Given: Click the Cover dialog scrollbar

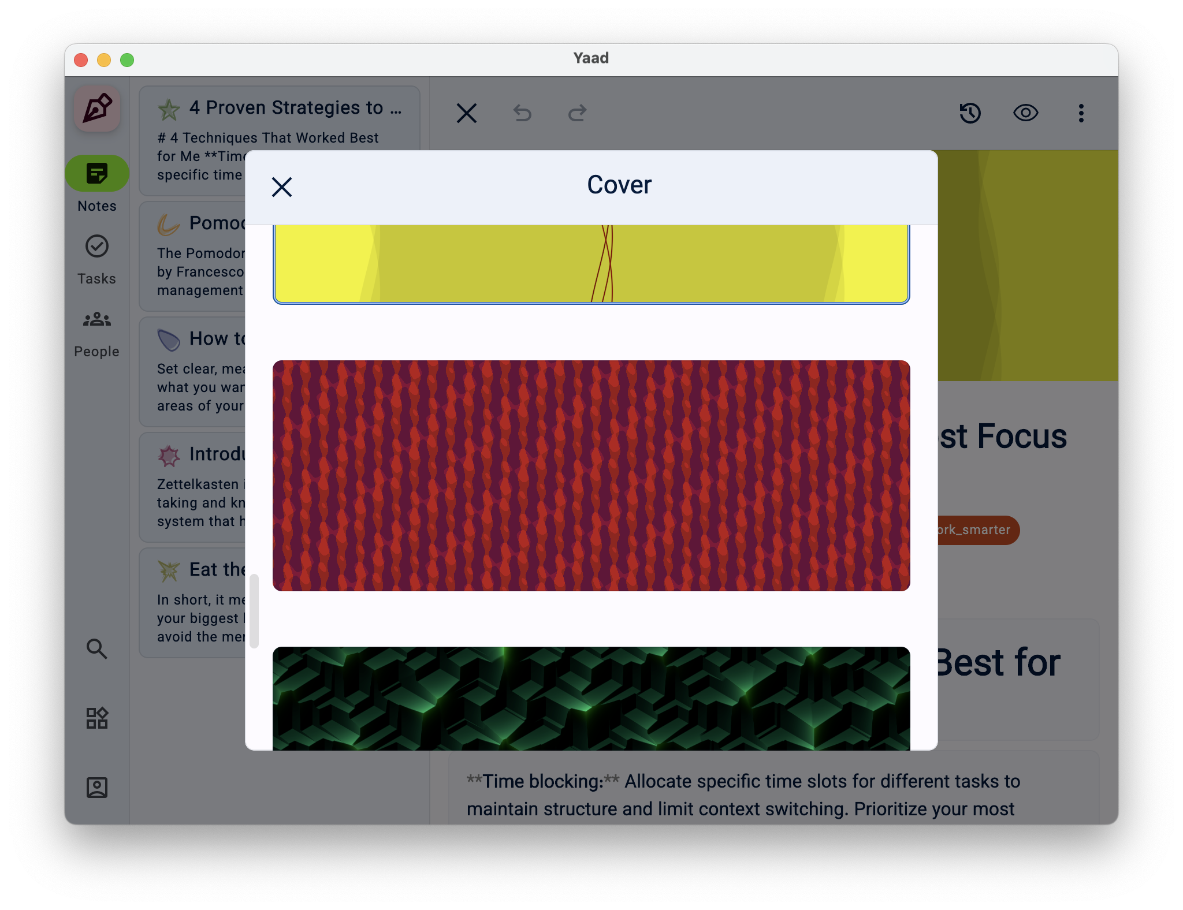Looking at the screenshot, I should pos(254,611).
